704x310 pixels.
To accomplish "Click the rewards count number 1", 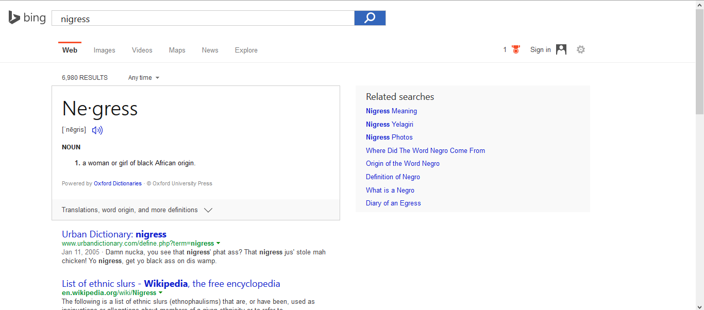I will (x=505, y=50).
